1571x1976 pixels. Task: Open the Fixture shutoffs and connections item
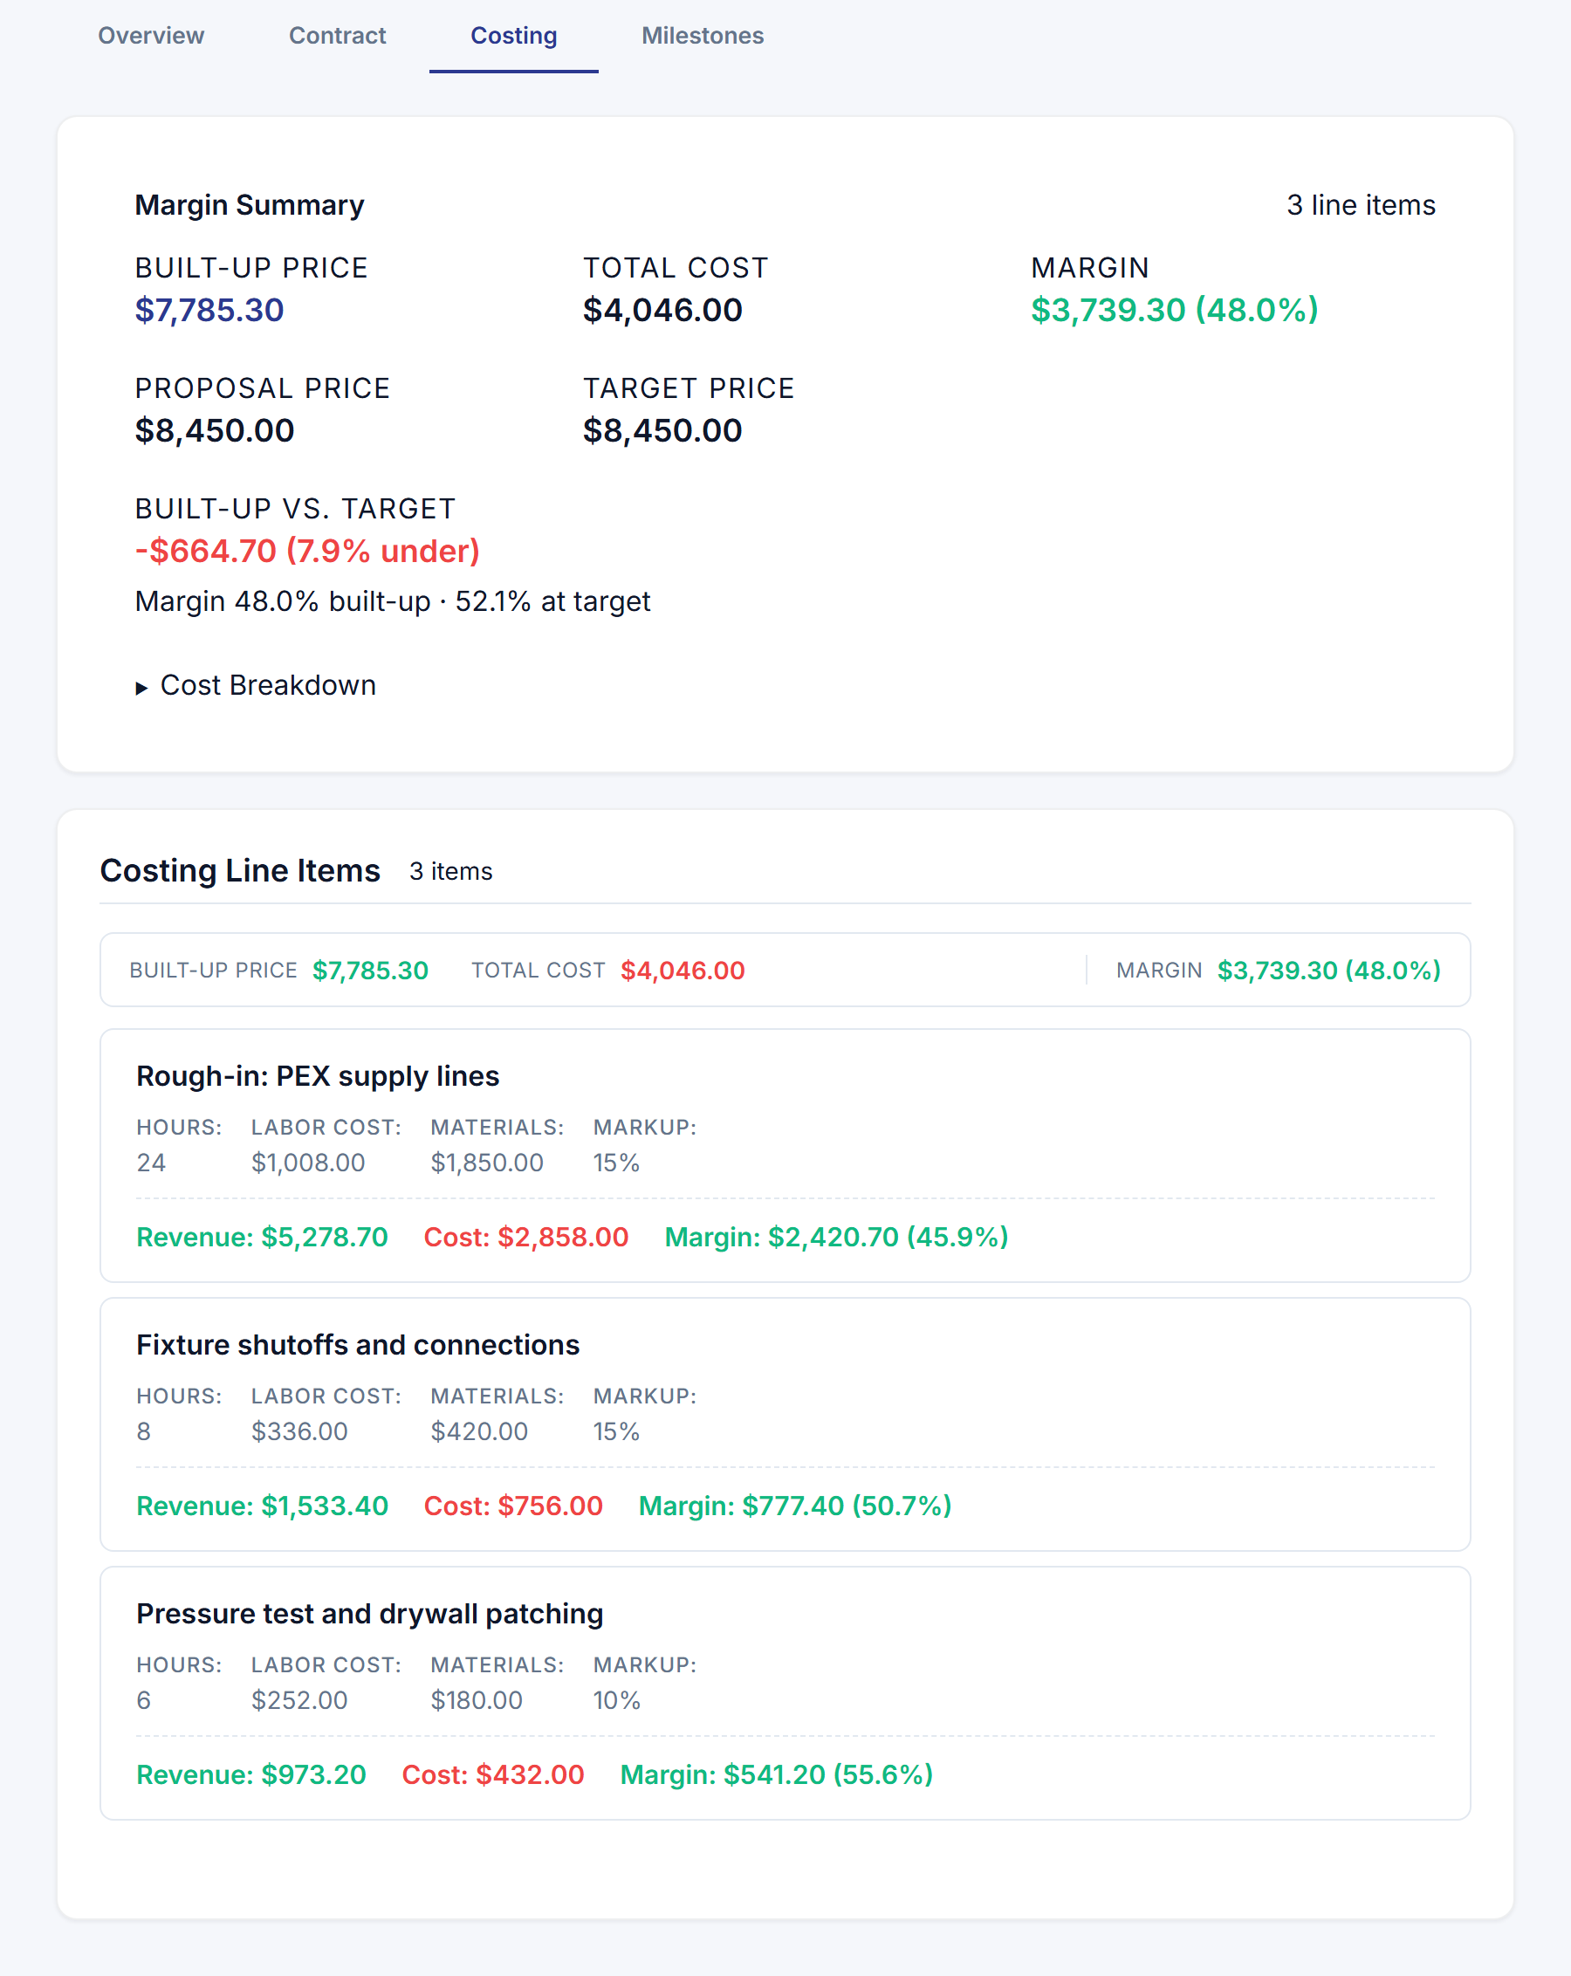(x=358, y=1344)
